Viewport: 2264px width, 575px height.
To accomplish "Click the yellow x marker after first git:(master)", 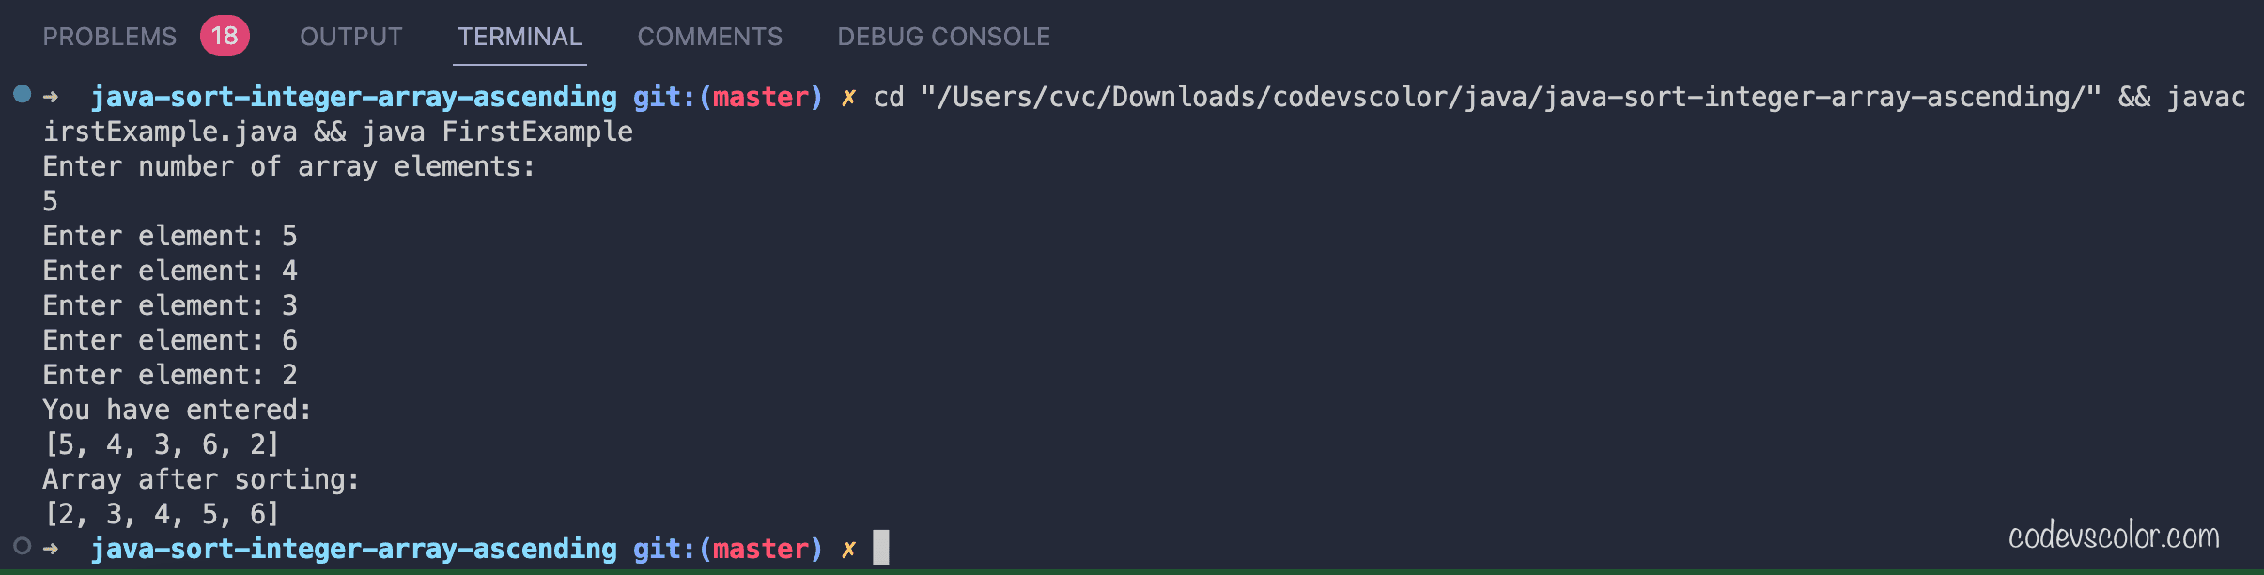I will [x=848, y=98].
